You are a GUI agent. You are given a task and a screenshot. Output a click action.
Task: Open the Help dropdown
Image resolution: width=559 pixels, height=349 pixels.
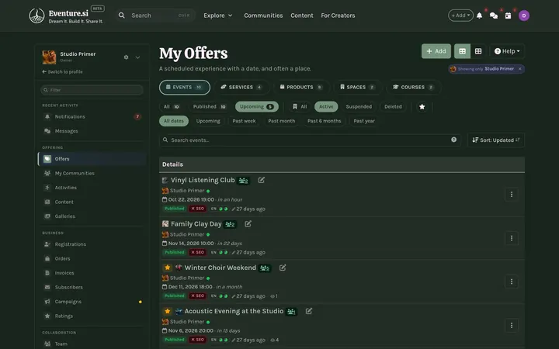(x=507, y=51)
